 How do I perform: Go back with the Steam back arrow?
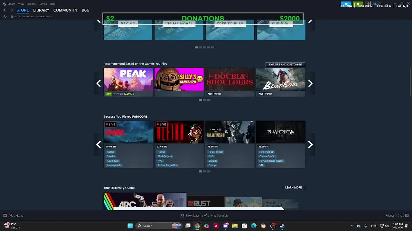point(5,10)
